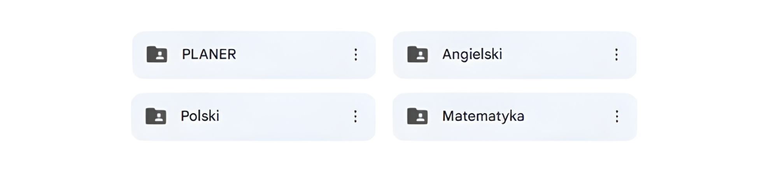This screenshot has height=194, width=778.
Task: Open more actions for PLANER folder
Action: click(356, 55)
